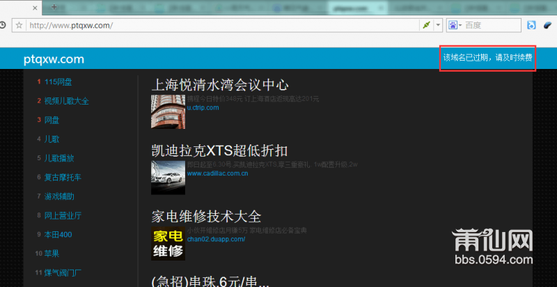Screen dimensions: 557x287
Task: Select 网盘 in the sidebar list
Action: pyautogui.click(x=52, y=120)
